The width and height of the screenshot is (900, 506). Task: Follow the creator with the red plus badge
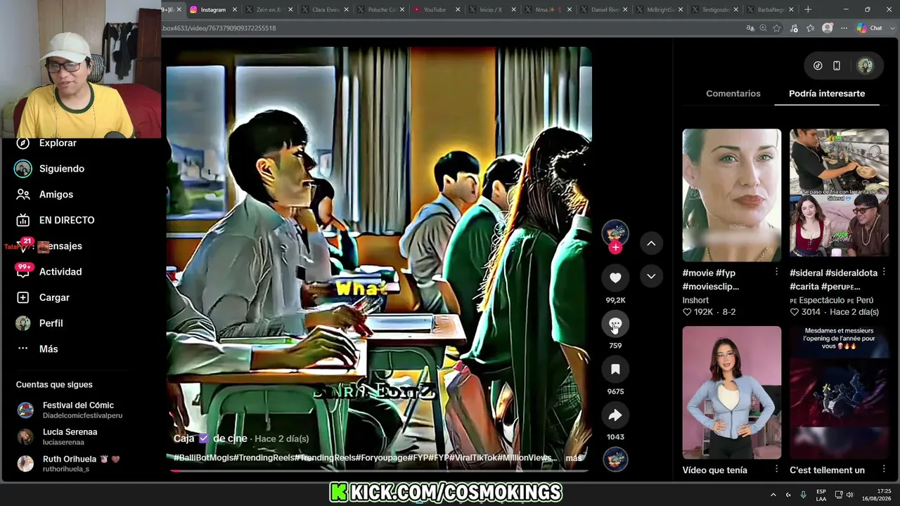pos(615,247)
